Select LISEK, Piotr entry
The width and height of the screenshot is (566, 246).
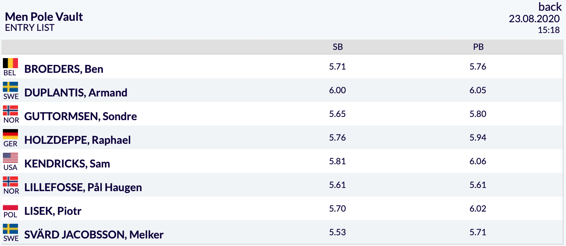(53, 211)
